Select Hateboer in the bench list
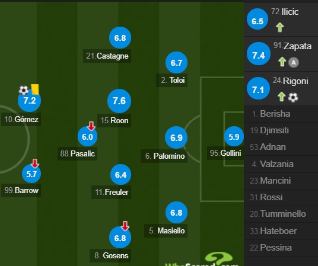 tap(281, 231)
